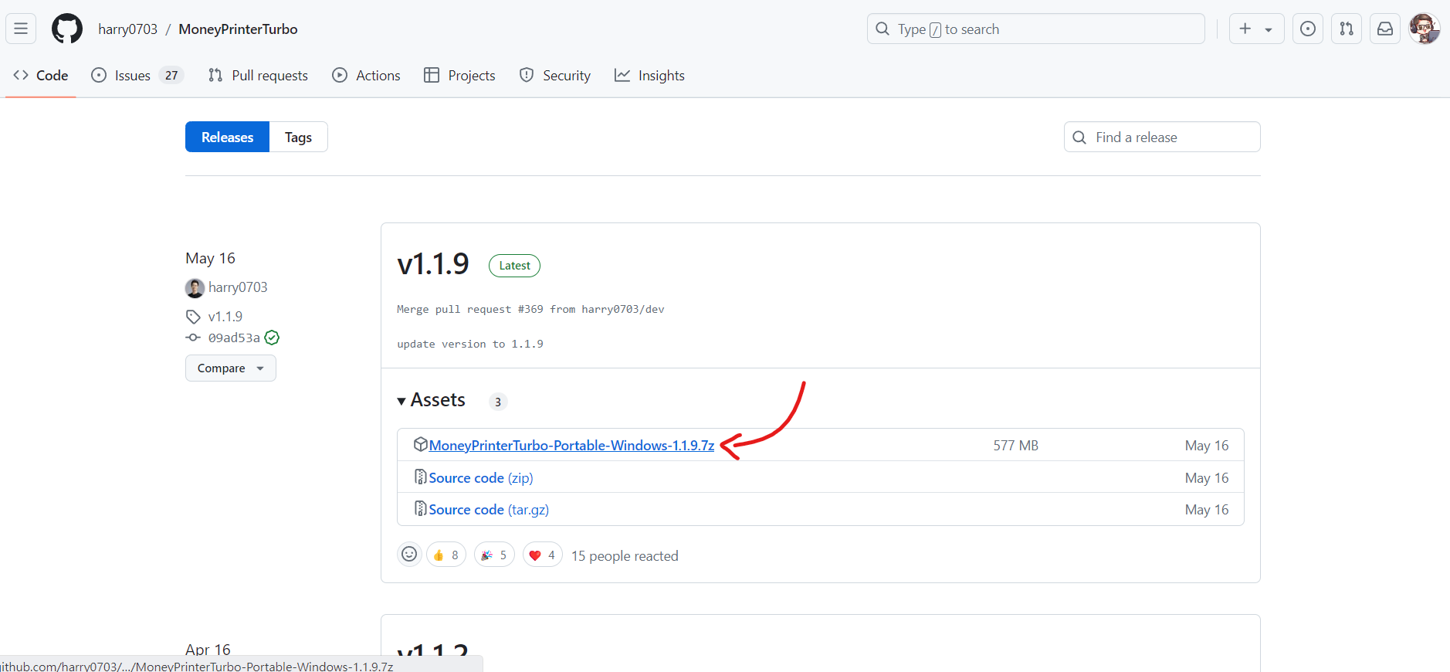The image size is (1450, 672).
Task: Switch to the Security tab
Action: [x=554, y=75]
